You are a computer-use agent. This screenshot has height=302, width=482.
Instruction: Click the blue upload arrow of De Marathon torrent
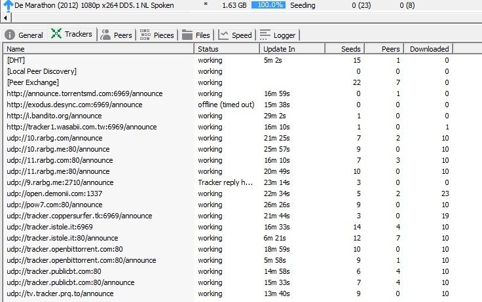pos(8,5)
